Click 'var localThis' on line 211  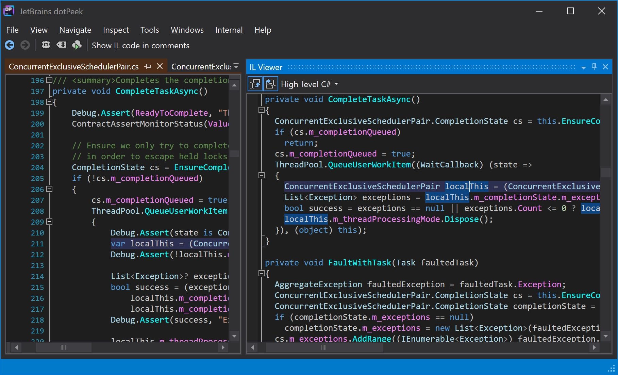(142, 244)
